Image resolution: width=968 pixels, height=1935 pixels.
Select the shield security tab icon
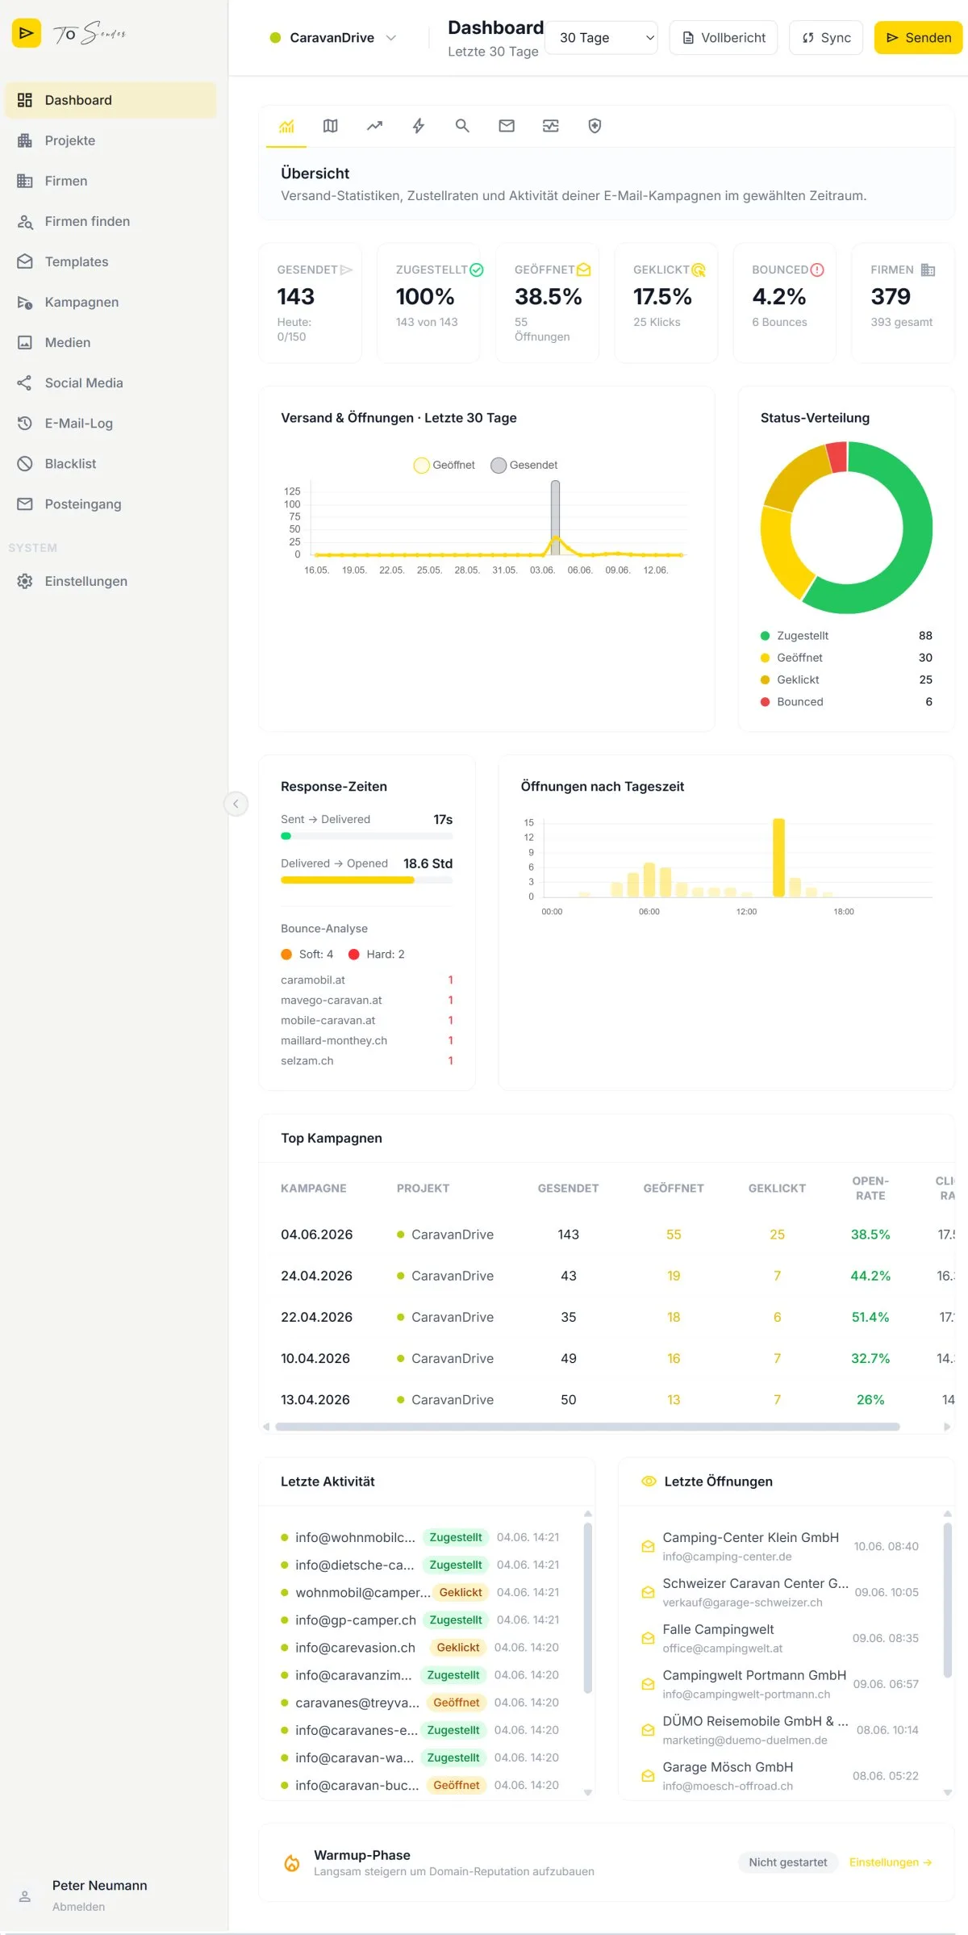(595, 126)
